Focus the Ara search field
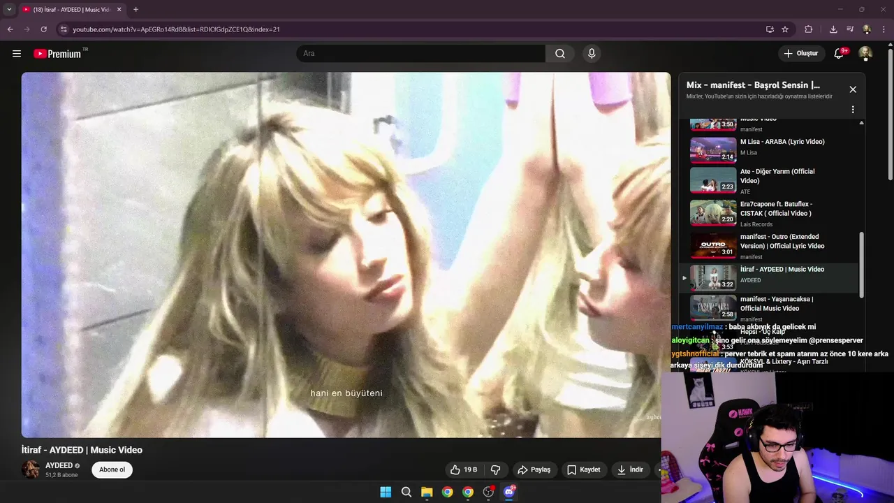Screen dimensions: 894x503 (421, 54)
